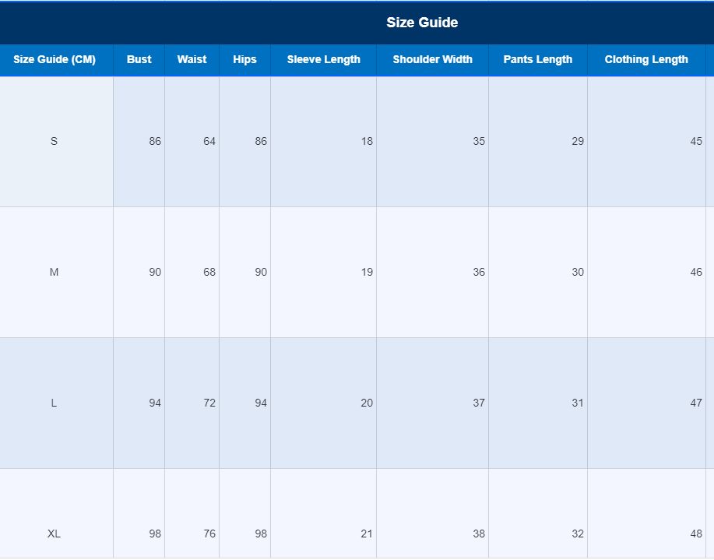Select the "XL" size row label

54,534
